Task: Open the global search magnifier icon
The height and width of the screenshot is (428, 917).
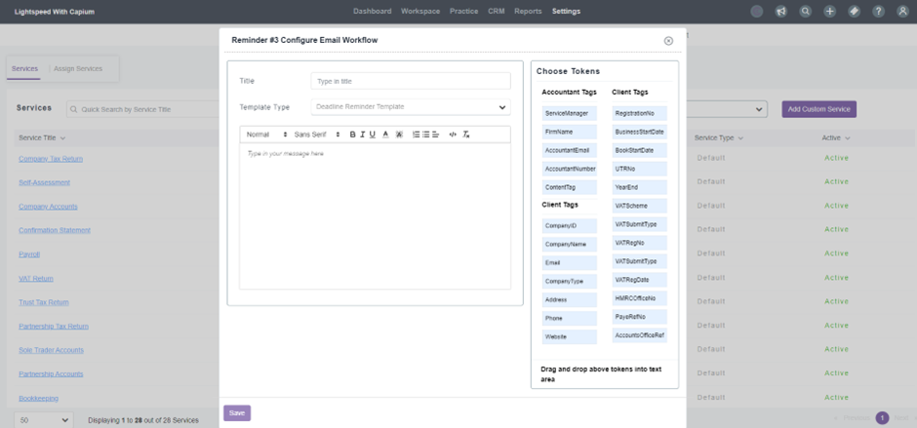Action: pos(805,11)
